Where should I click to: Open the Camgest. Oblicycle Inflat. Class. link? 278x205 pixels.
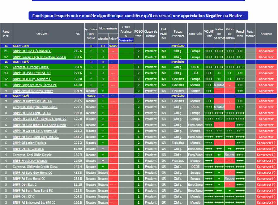[x=35, y=107]
